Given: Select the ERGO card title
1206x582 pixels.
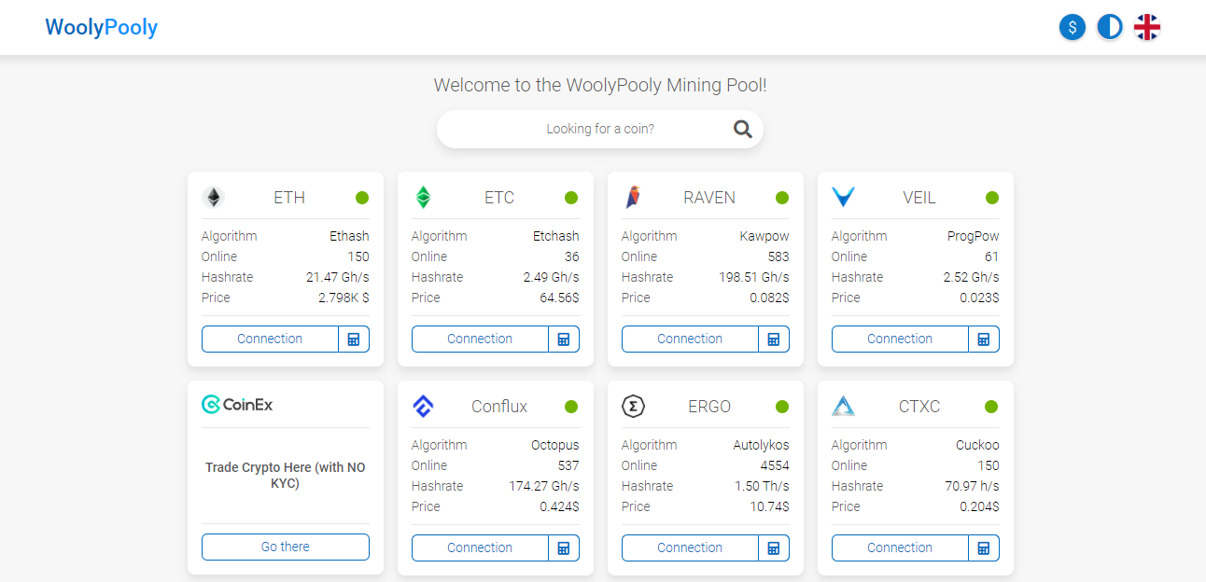Looking at the screenshot, I should (709, 407).
